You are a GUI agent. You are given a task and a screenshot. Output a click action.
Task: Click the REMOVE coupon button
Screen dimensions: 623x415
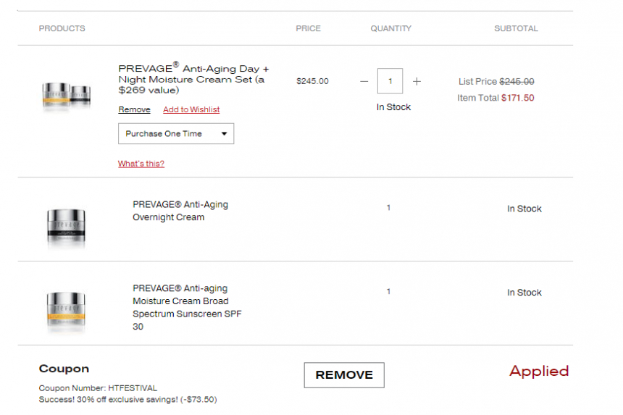click(344, 375)
